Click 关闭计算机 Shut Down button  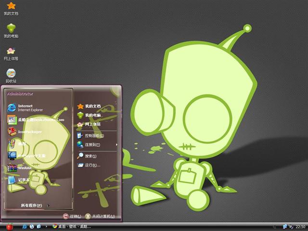point(100,216)
